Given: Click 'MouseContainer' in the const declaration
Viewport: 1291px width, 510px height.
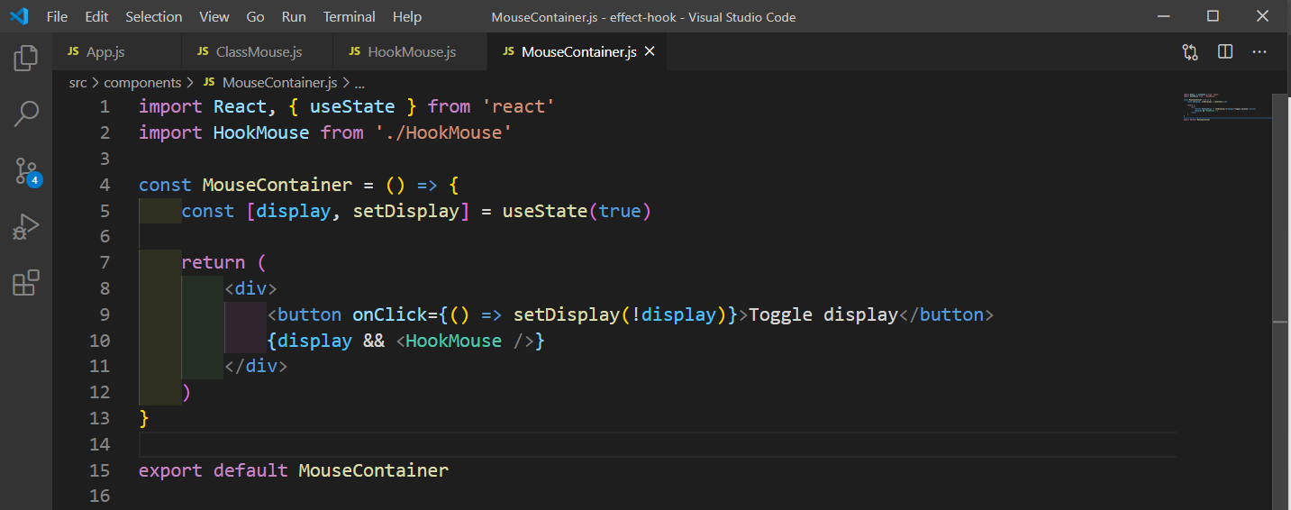Looking at the screenshot, I should click(x=277, y=186).
